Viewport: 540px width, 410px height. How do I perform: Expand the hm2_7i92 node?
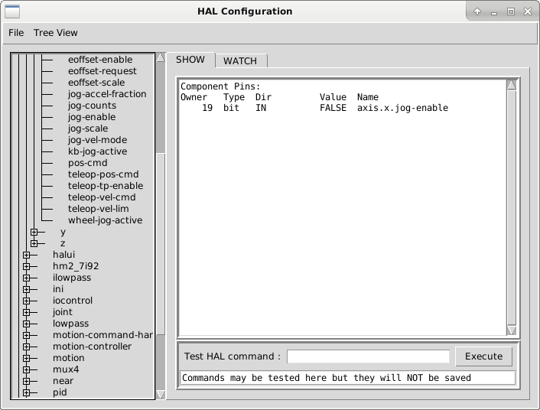(x=26, y=266)
